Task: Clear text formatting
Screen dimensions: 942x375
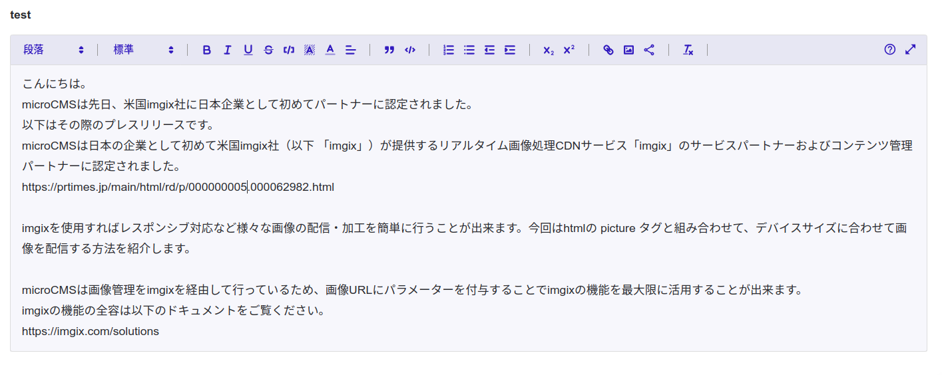Action: 688,50
